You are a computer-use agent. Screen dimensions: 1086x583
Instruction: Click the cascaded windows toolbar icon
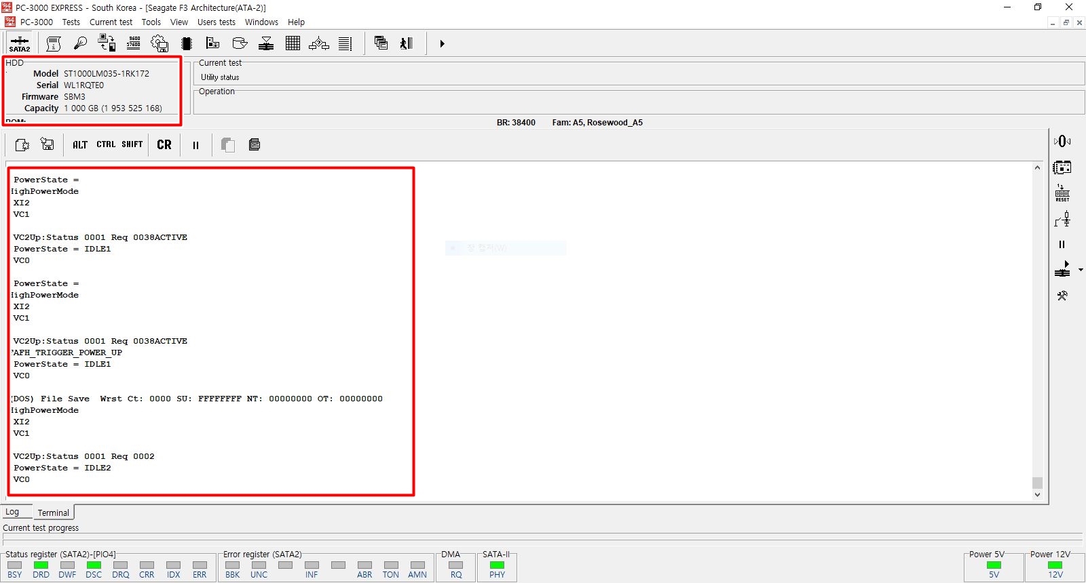[381, 43]
